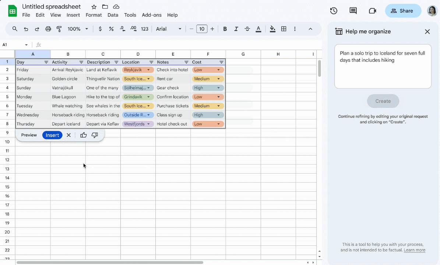Apply strikethrough formatting
This screenshot has width=440, height=265.
point(247,29)
